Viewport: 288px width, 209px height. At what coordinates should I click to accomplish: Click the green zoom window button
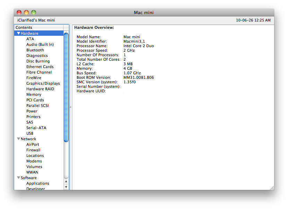(x=34, y=12)
